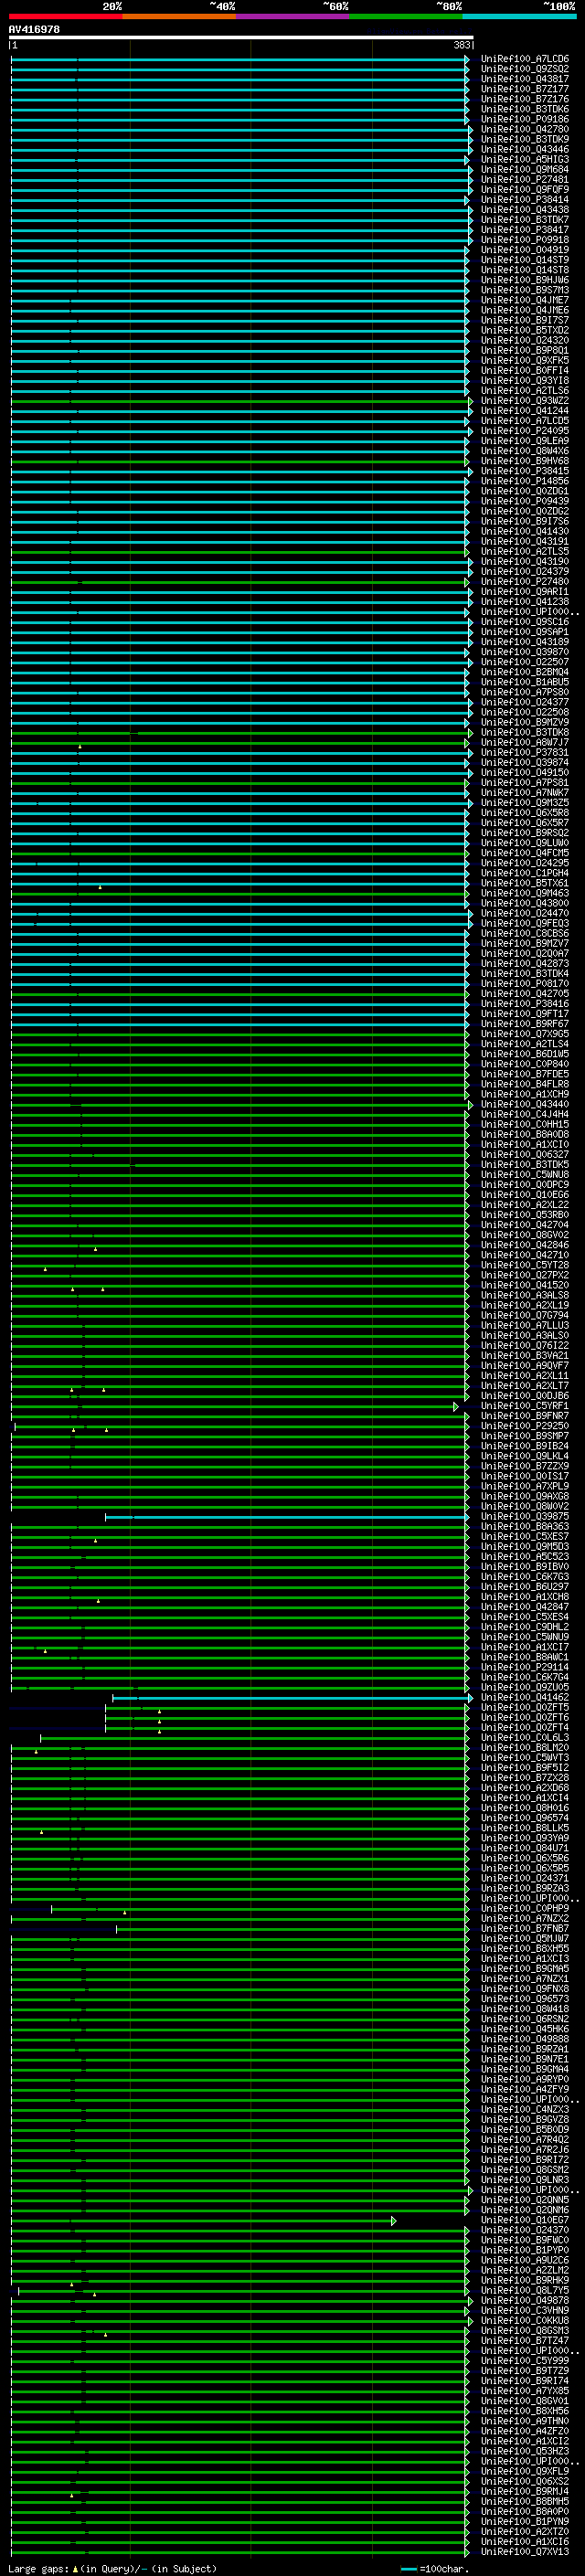
Task: Click the green ~80% legend segment
Action: pos(406,16)
